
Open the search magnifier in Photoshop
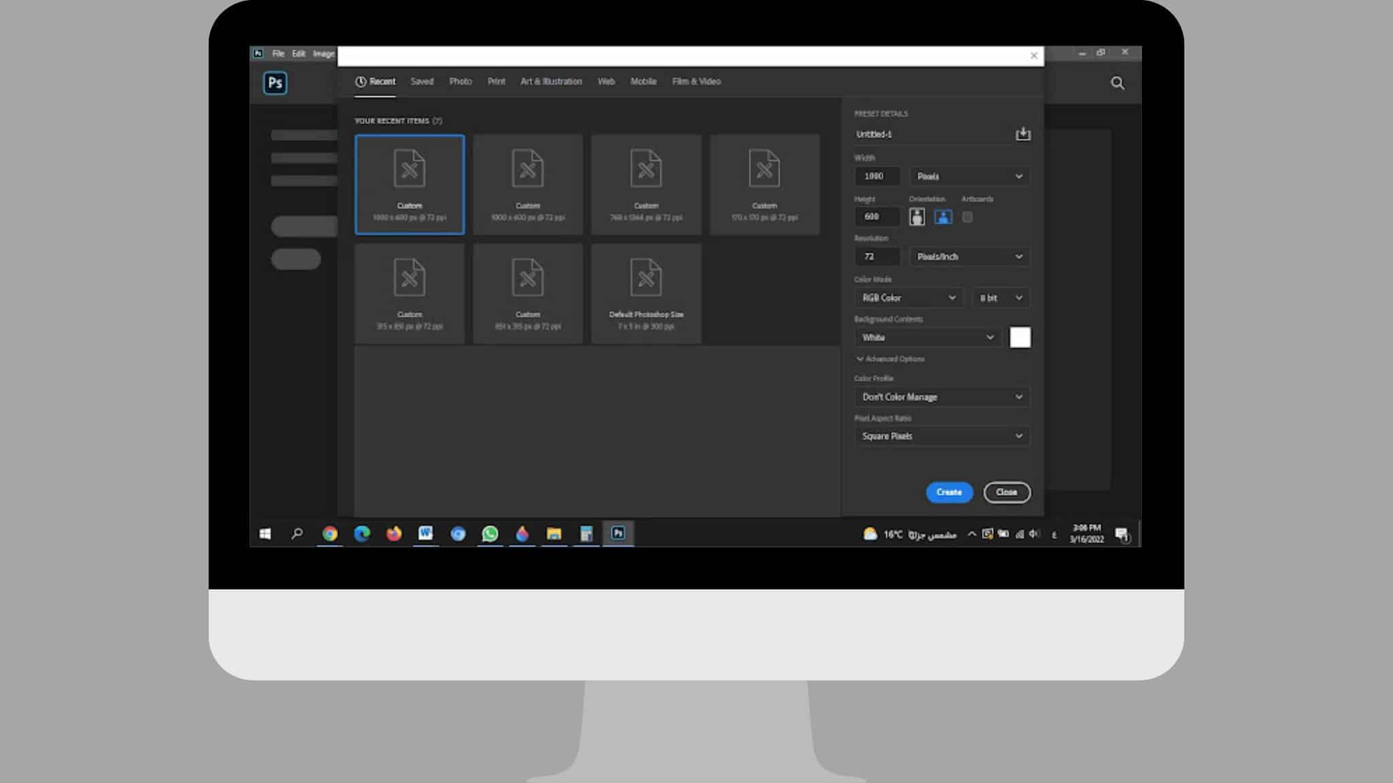tap(1118, 83)
